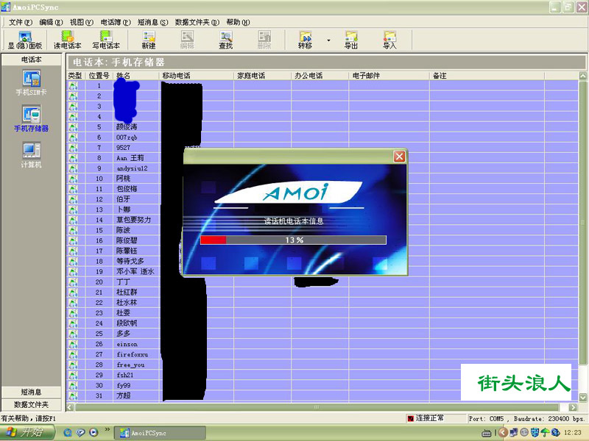589x441 pixels.
Task: Import data via the 导入 toolbar icon
Action: 391,39
